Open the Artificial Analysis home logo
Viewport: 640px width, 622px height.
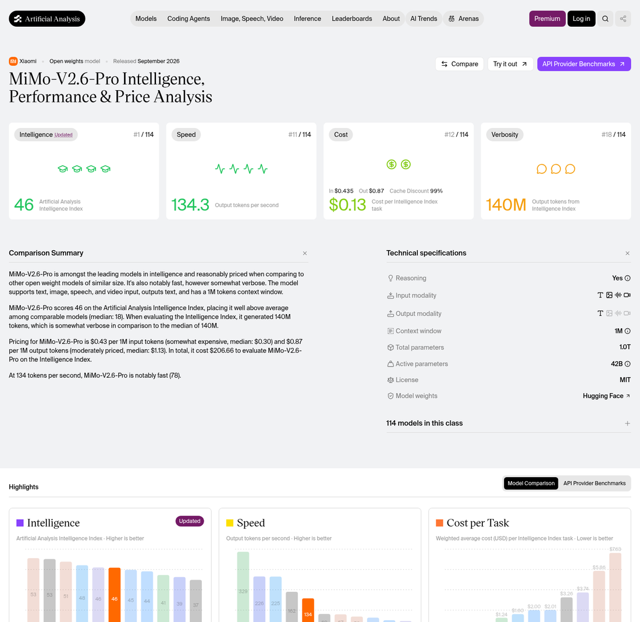47,19
